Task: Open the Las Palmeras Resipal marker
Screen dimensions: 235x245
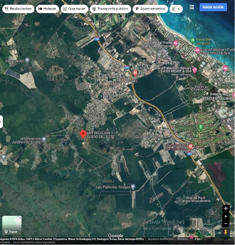Action: [133, 187]
